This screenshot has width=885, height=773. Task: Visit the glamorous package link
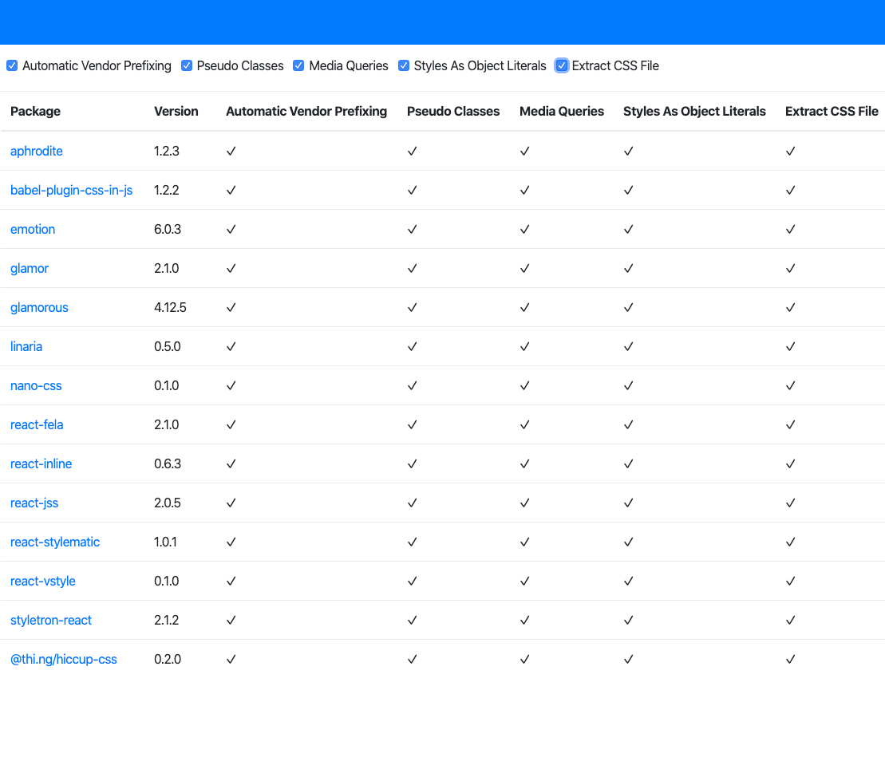[39, 307]
